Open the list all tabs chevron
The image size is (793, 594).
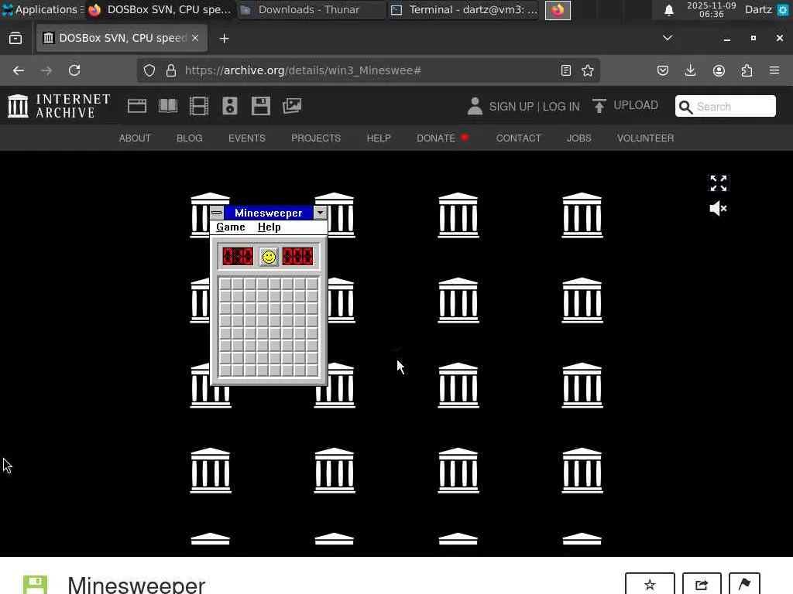coord(668,38)
